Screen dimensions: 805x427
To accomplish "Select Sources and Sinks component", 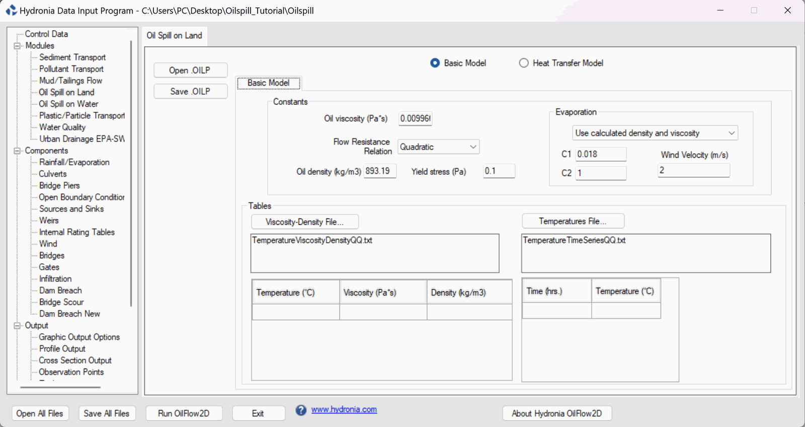I will [71, 209].
